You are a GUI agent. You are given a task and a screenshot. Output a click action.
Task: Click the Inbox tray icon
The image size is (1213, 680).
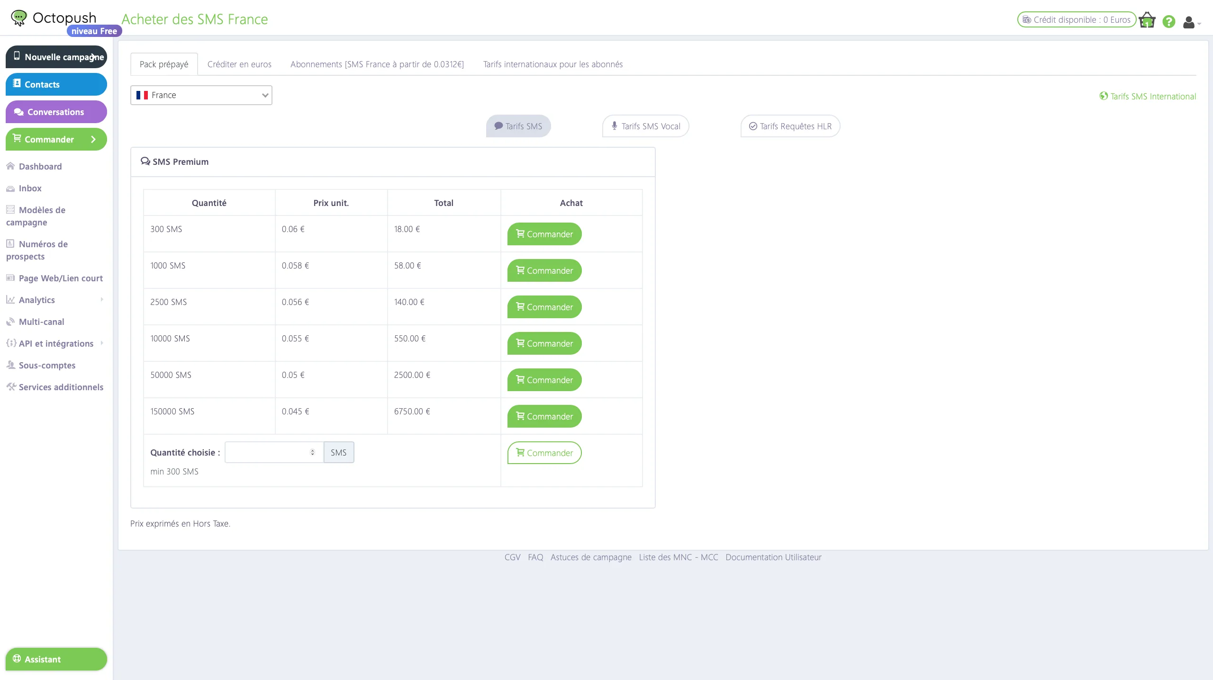pyautogui.click(x=10, y=188)
